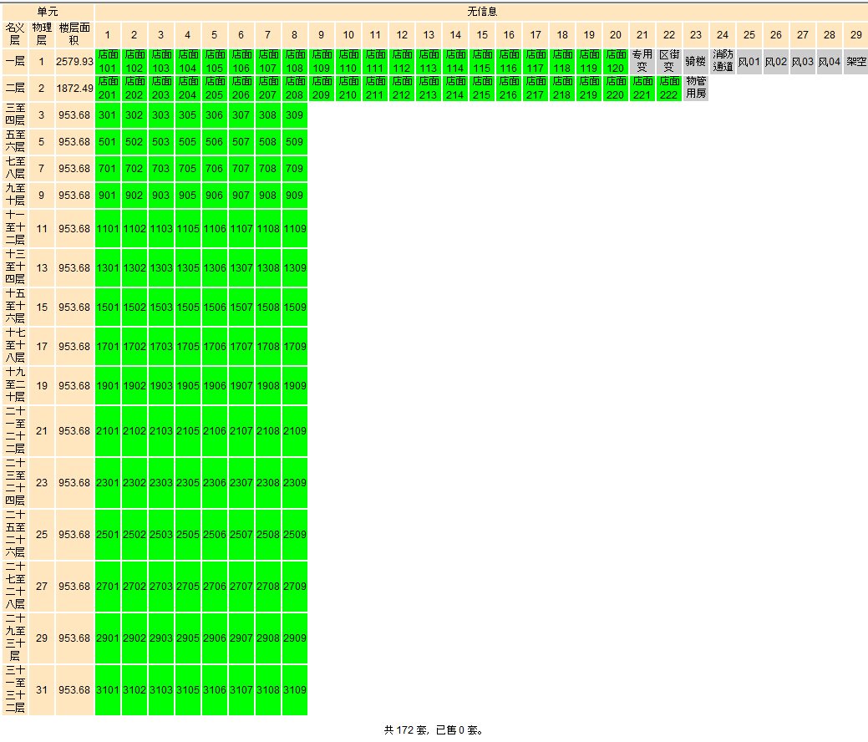
Task: Select shop unit 店面 115
Action: tap(481, 62)
